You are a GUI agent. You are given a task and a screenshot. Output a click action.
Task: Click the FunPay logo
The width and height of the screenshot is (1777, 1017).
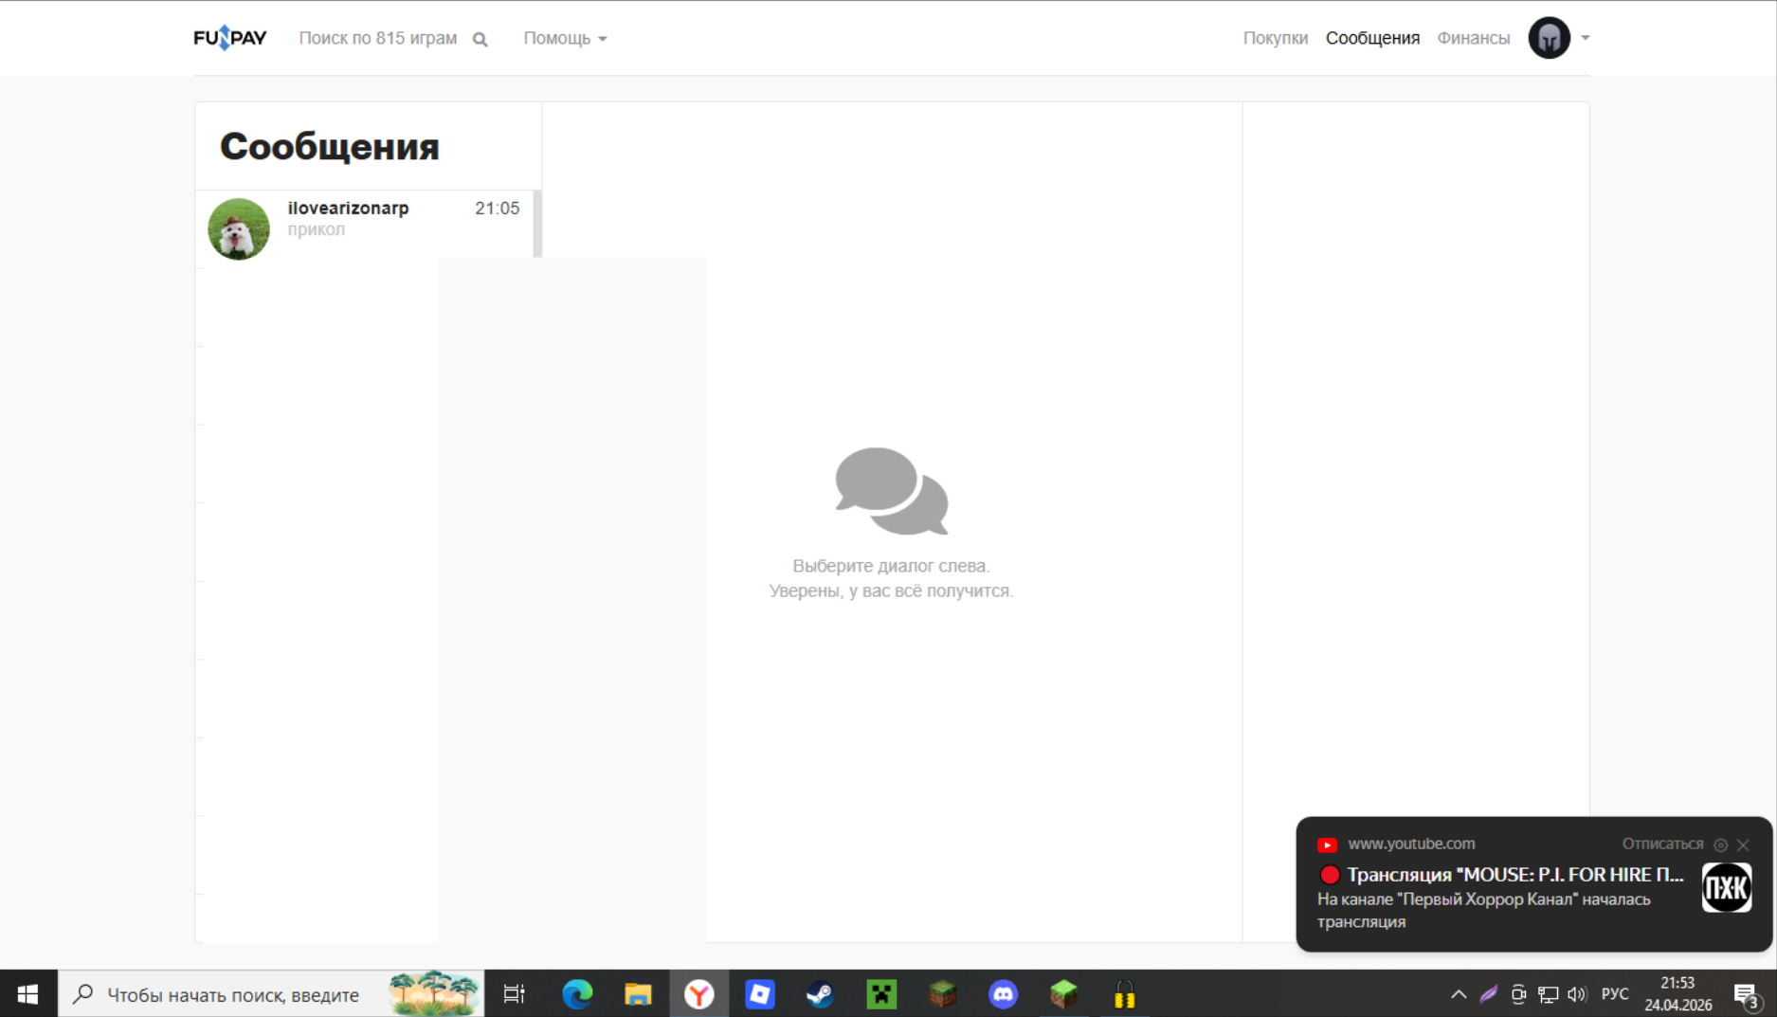229,38
